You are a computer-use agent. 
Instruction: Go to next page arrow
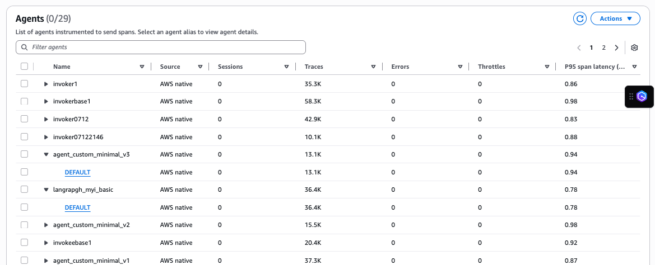[616, 48]
